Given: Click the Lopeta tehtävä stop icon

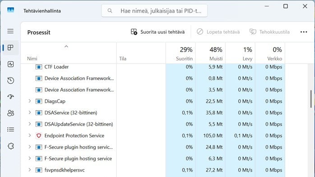Looking at the screenshot, I should pos(200,32).
